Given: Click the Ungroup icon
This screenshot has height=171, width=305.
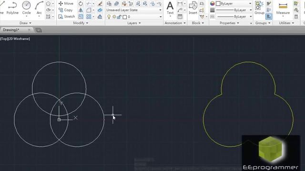Looking at the screenshot, I should click(x=269, y=3).
